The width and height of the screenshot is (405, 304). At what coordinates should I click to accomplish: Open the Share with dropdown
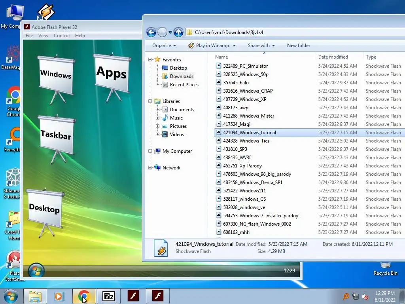[261, 46]
